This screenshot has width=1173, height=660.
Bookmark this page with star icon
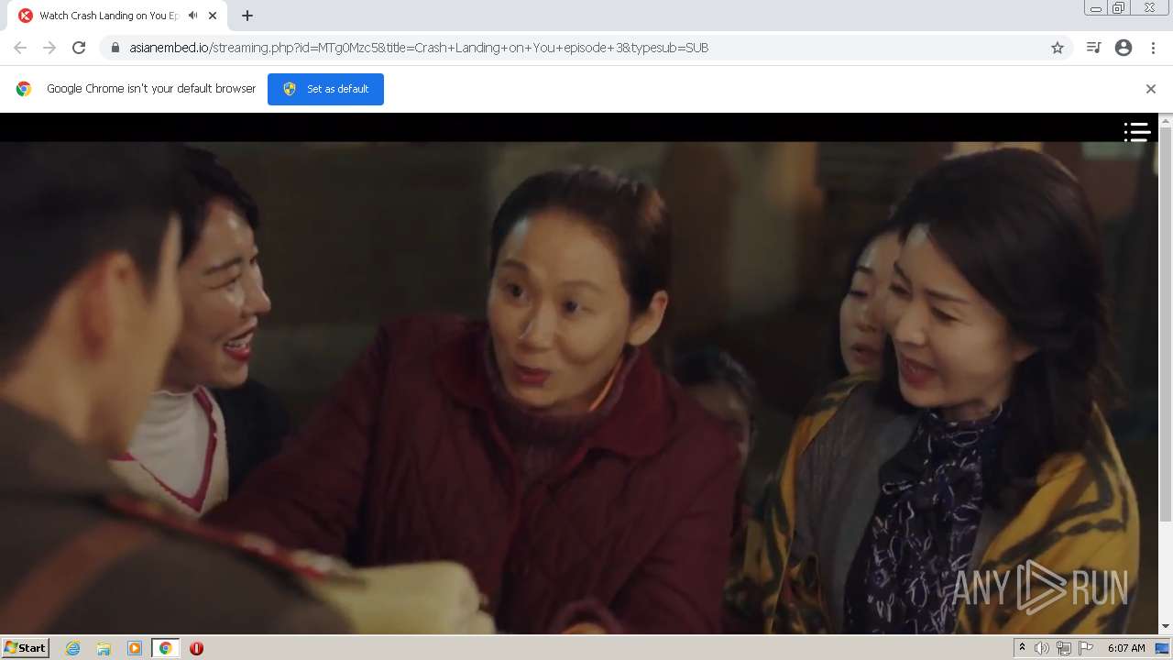(1058, 48)
